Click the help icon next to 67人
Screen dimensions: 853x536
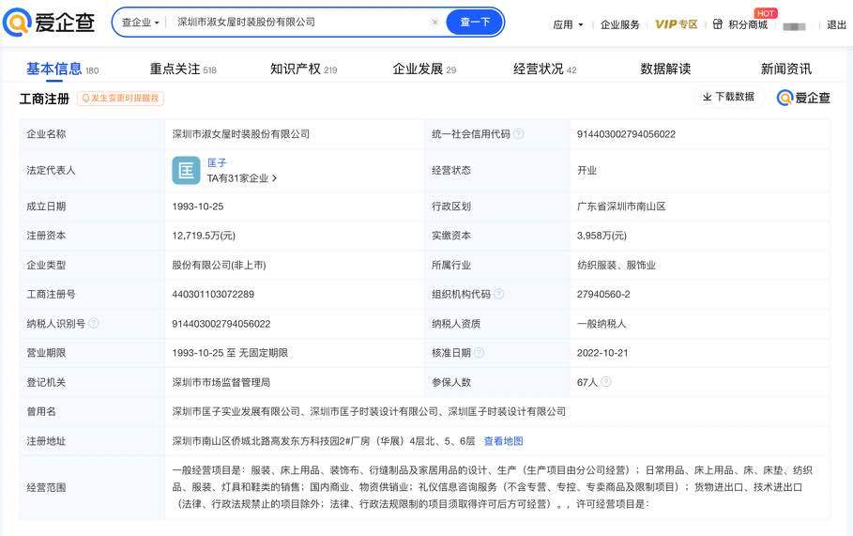[605, 382]
